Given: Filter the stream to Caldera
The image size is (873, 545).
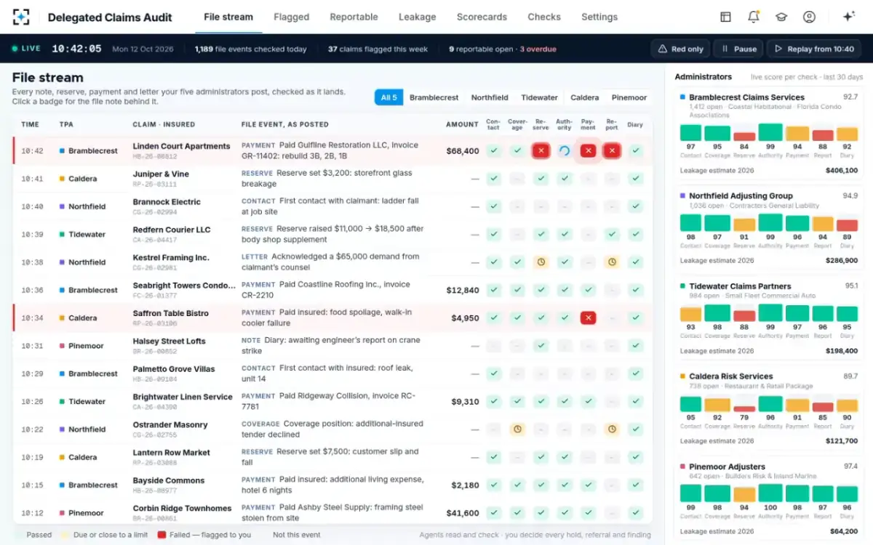Looking at the screenshot, I should [x=584, y=97].
